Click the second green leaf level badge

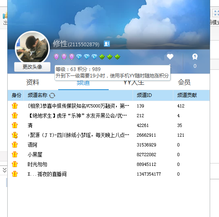(109, 57)
